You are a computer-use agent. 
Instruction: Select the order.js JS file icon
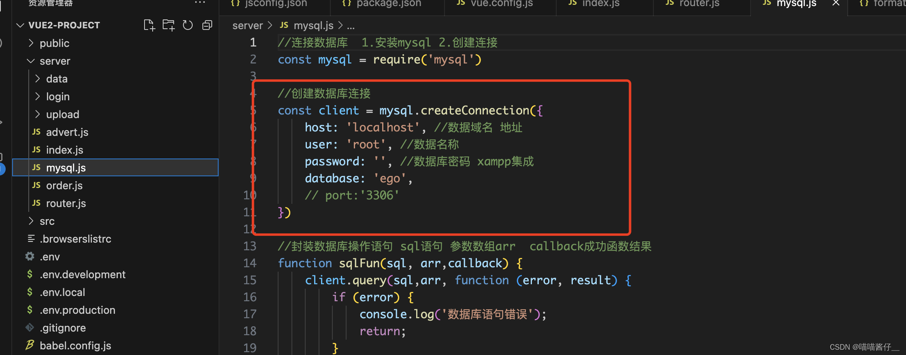coord(36,185)
